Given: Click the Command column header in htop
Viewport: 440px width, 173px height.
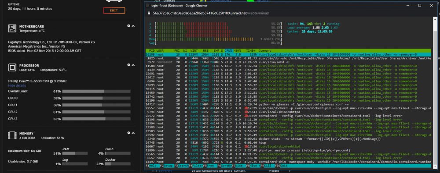Looking at the screenshot, I should coord(265,51).
